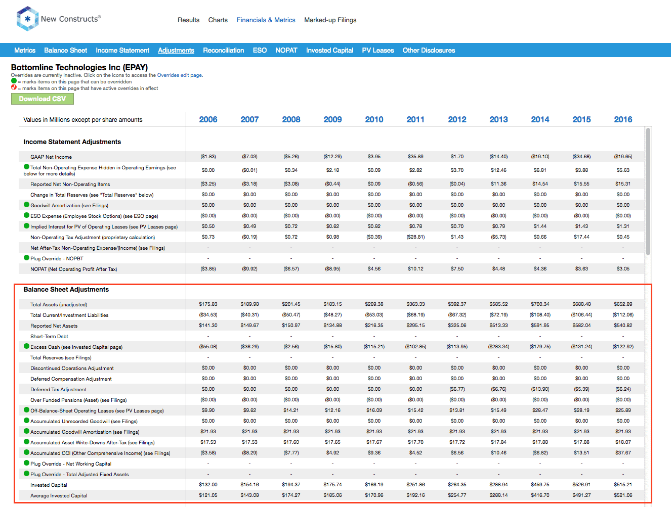671x507 pixels.
Task: Click the 2012 year column header
Action: click(457, 119)
